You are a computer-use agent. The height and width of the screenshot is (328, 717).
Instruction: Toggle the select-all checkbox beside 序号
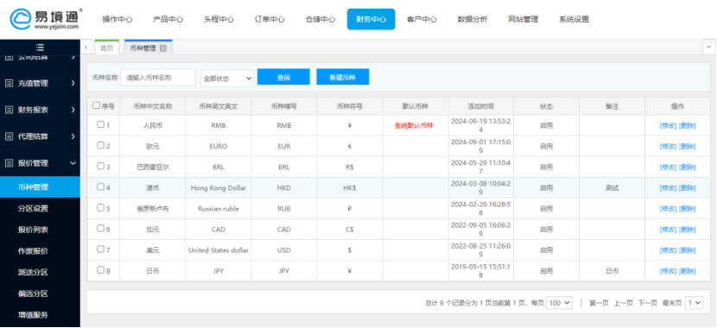(x=96, y=105)
